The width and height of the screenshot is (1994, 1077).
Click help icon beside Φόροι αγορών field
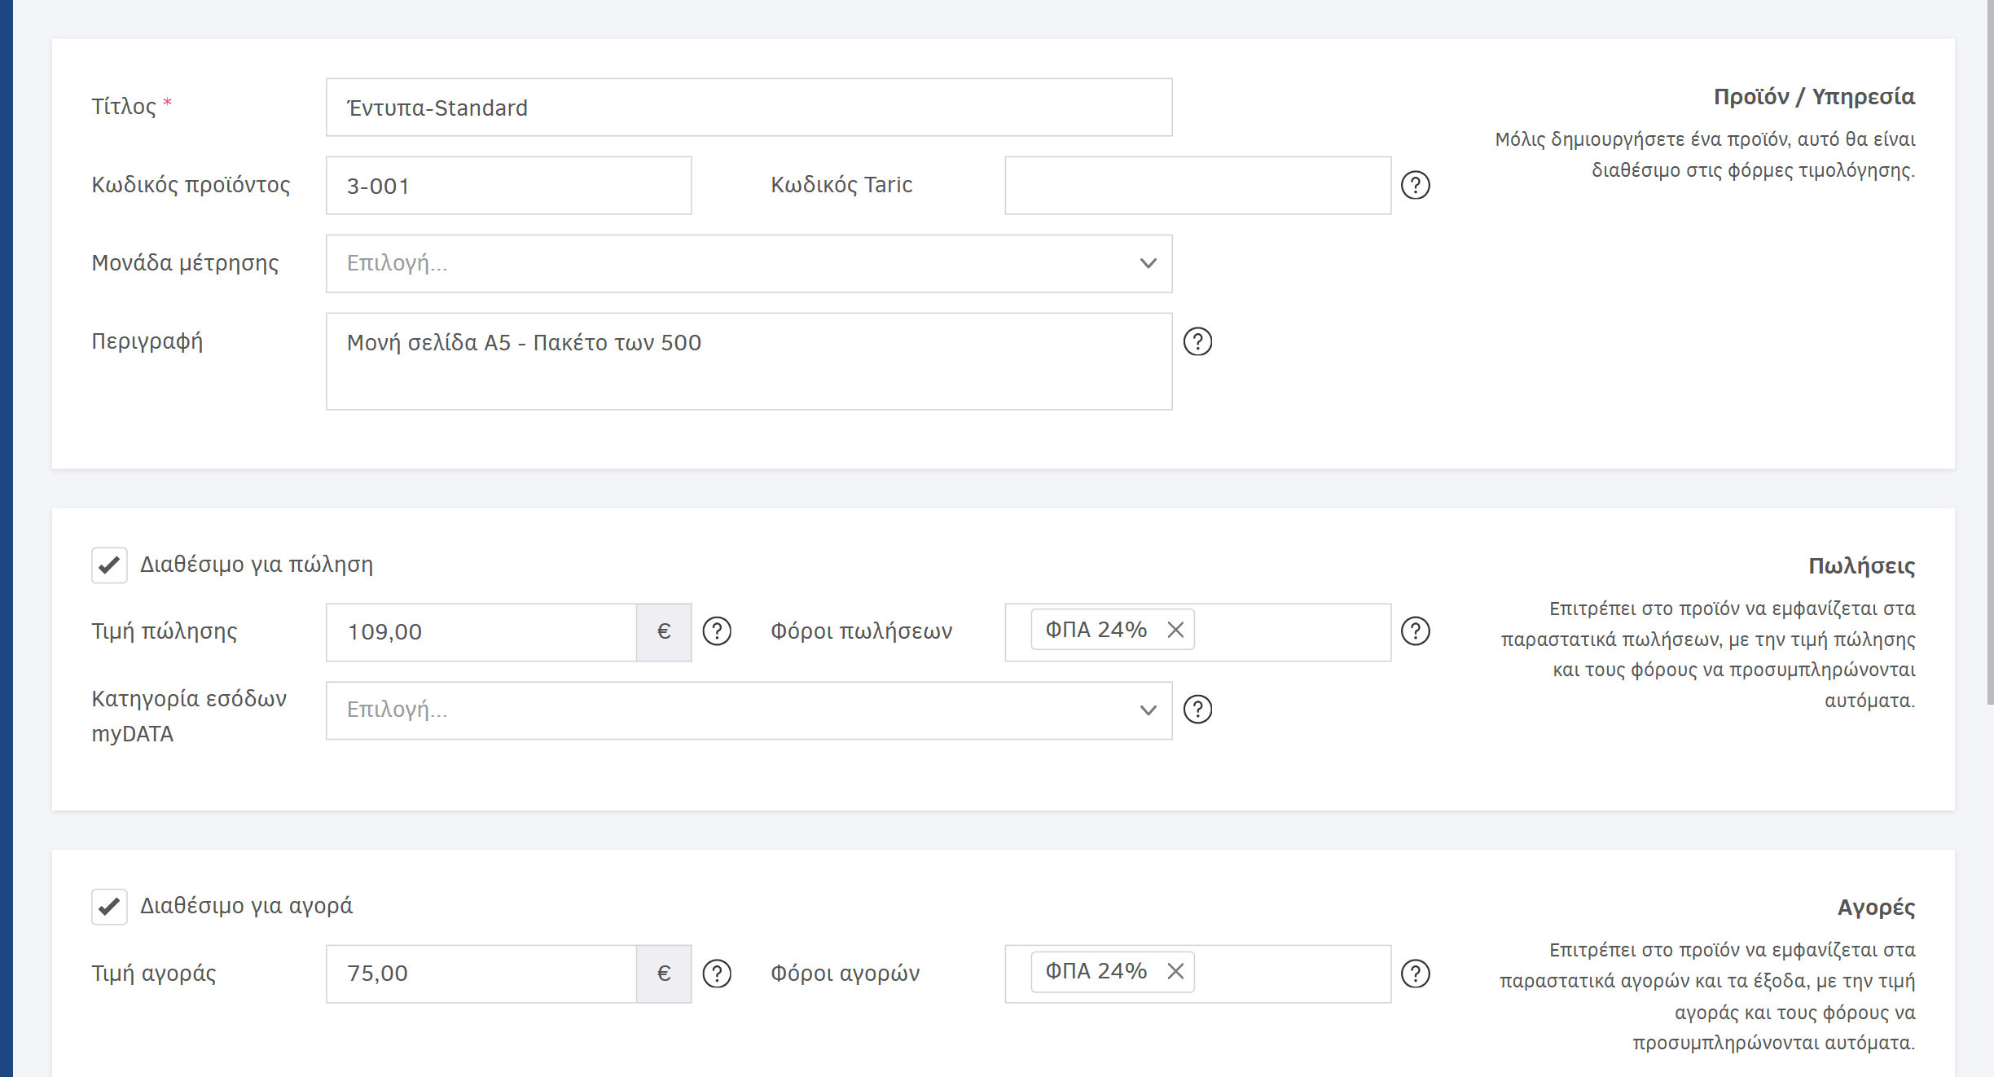pos(1415,974)
